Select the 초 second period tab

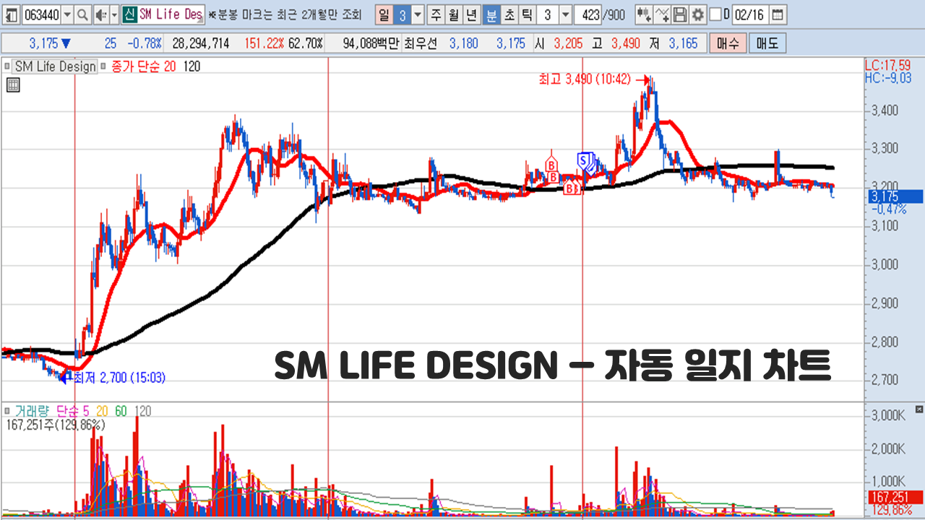(509, 15)
